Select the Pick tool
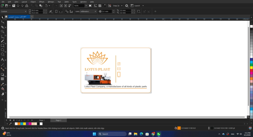 [2, 17]
